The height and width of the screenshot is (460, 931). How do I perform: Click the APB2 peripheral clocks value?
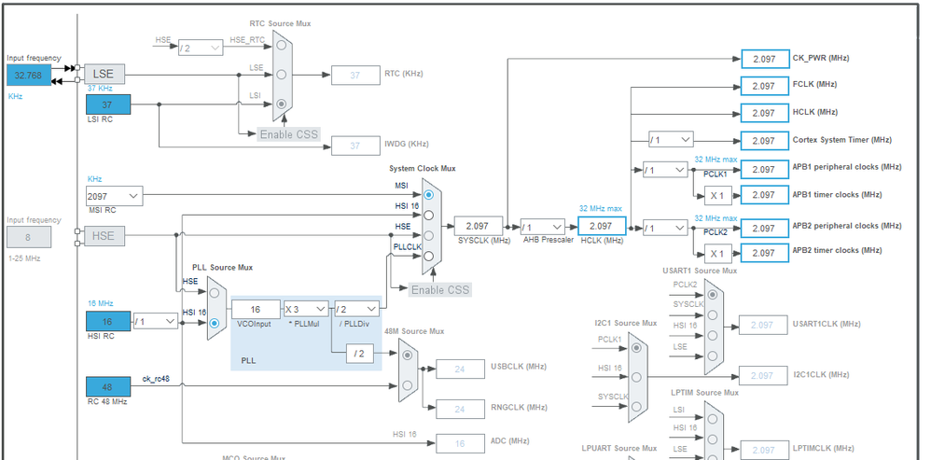765,228
